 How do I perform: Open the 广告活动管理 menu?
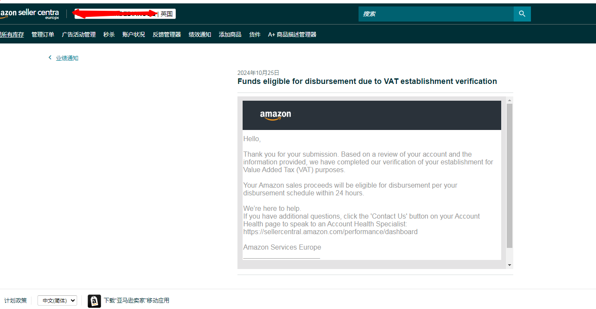coord(79,34)
